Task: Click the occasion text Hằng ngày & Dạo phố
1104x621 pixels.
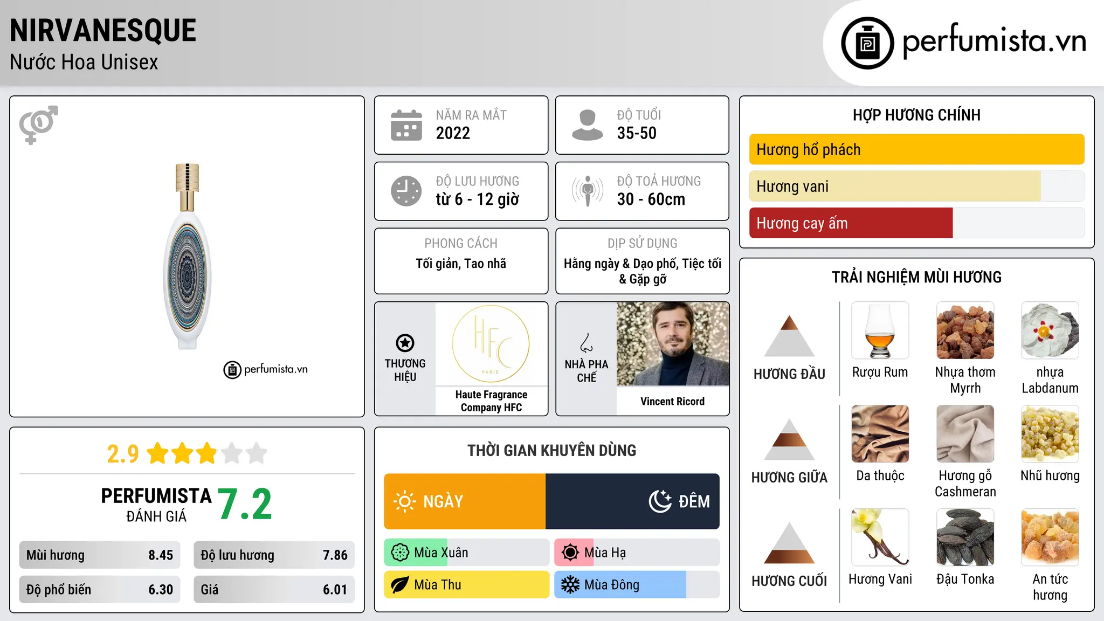Action: (x=621, y=264)
